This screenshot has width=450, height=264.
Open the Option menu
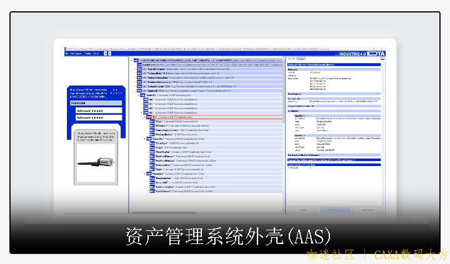[87, 54]
